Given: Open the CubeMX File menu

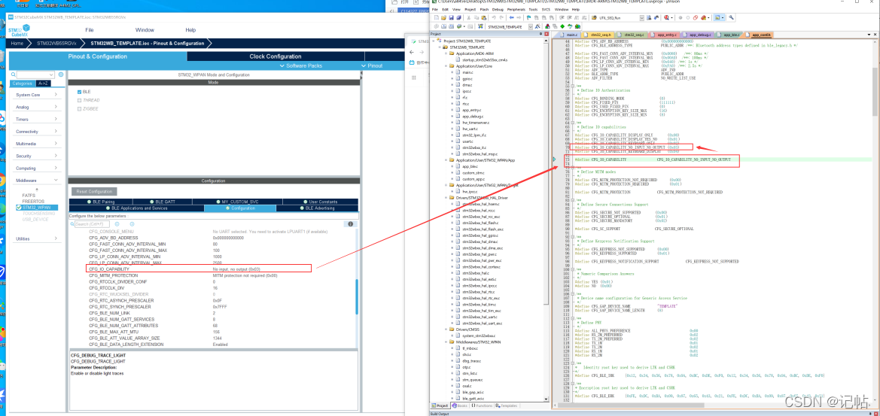Looking at the screenshot, I should click(90, 30).
